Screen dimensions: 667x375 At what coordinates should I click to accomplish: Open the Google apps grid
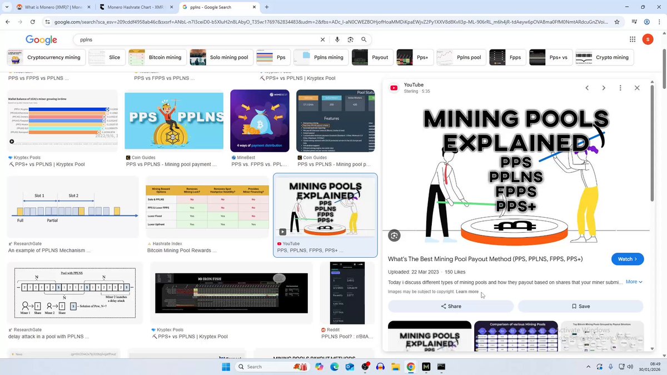point(632,39)
